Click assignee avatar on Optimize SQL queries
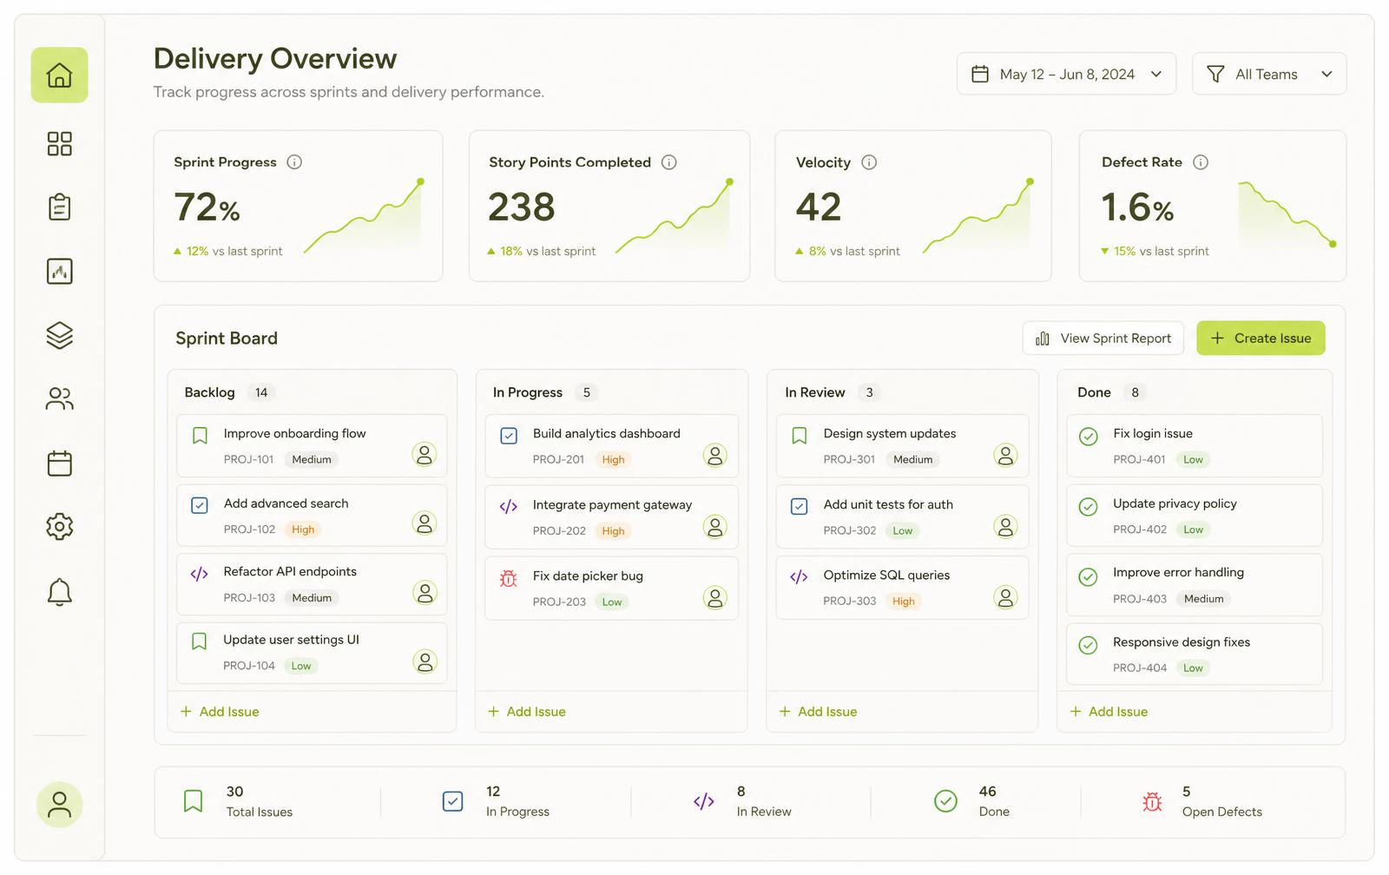The image size is (1389, 875). 1005,597
